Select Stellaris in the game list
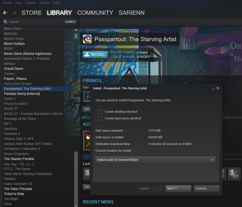This screenshot has width=242, height=207. [10, 179]
